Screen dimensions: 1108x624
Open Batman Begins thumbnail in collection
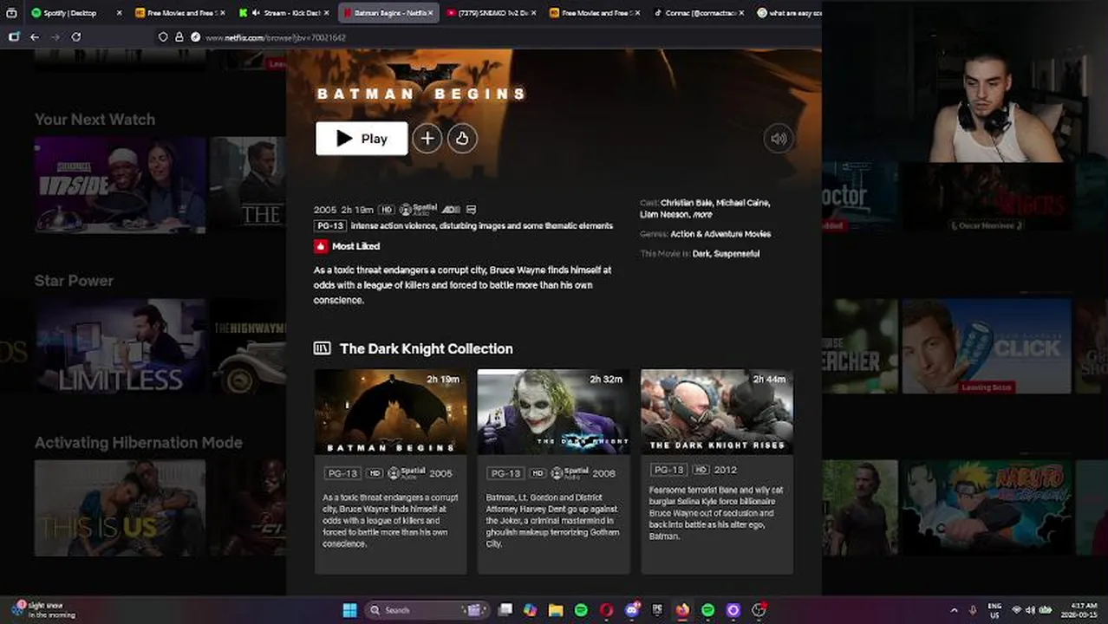pos(390,412)
